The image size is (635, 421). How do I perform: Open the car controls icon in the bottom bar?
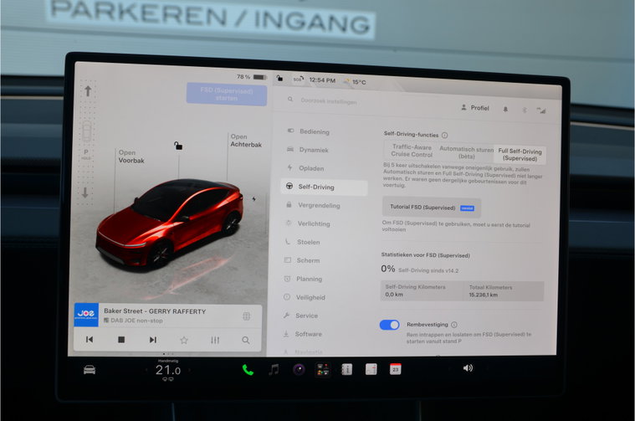click(90, 370)
